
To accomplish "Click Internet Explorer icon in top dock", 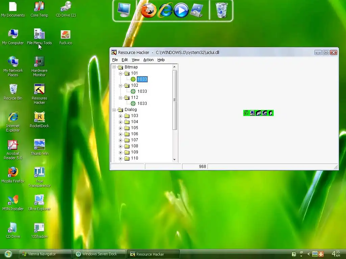I will (165, 10).
